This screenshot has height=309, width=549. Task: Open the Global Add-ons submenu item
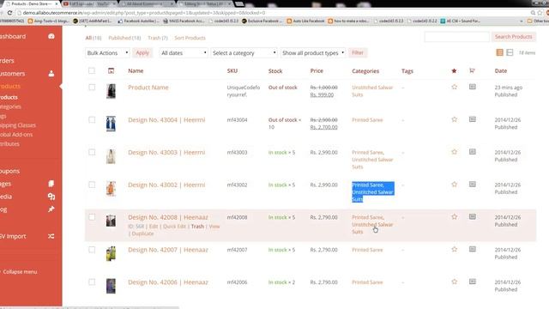(16, 135)
